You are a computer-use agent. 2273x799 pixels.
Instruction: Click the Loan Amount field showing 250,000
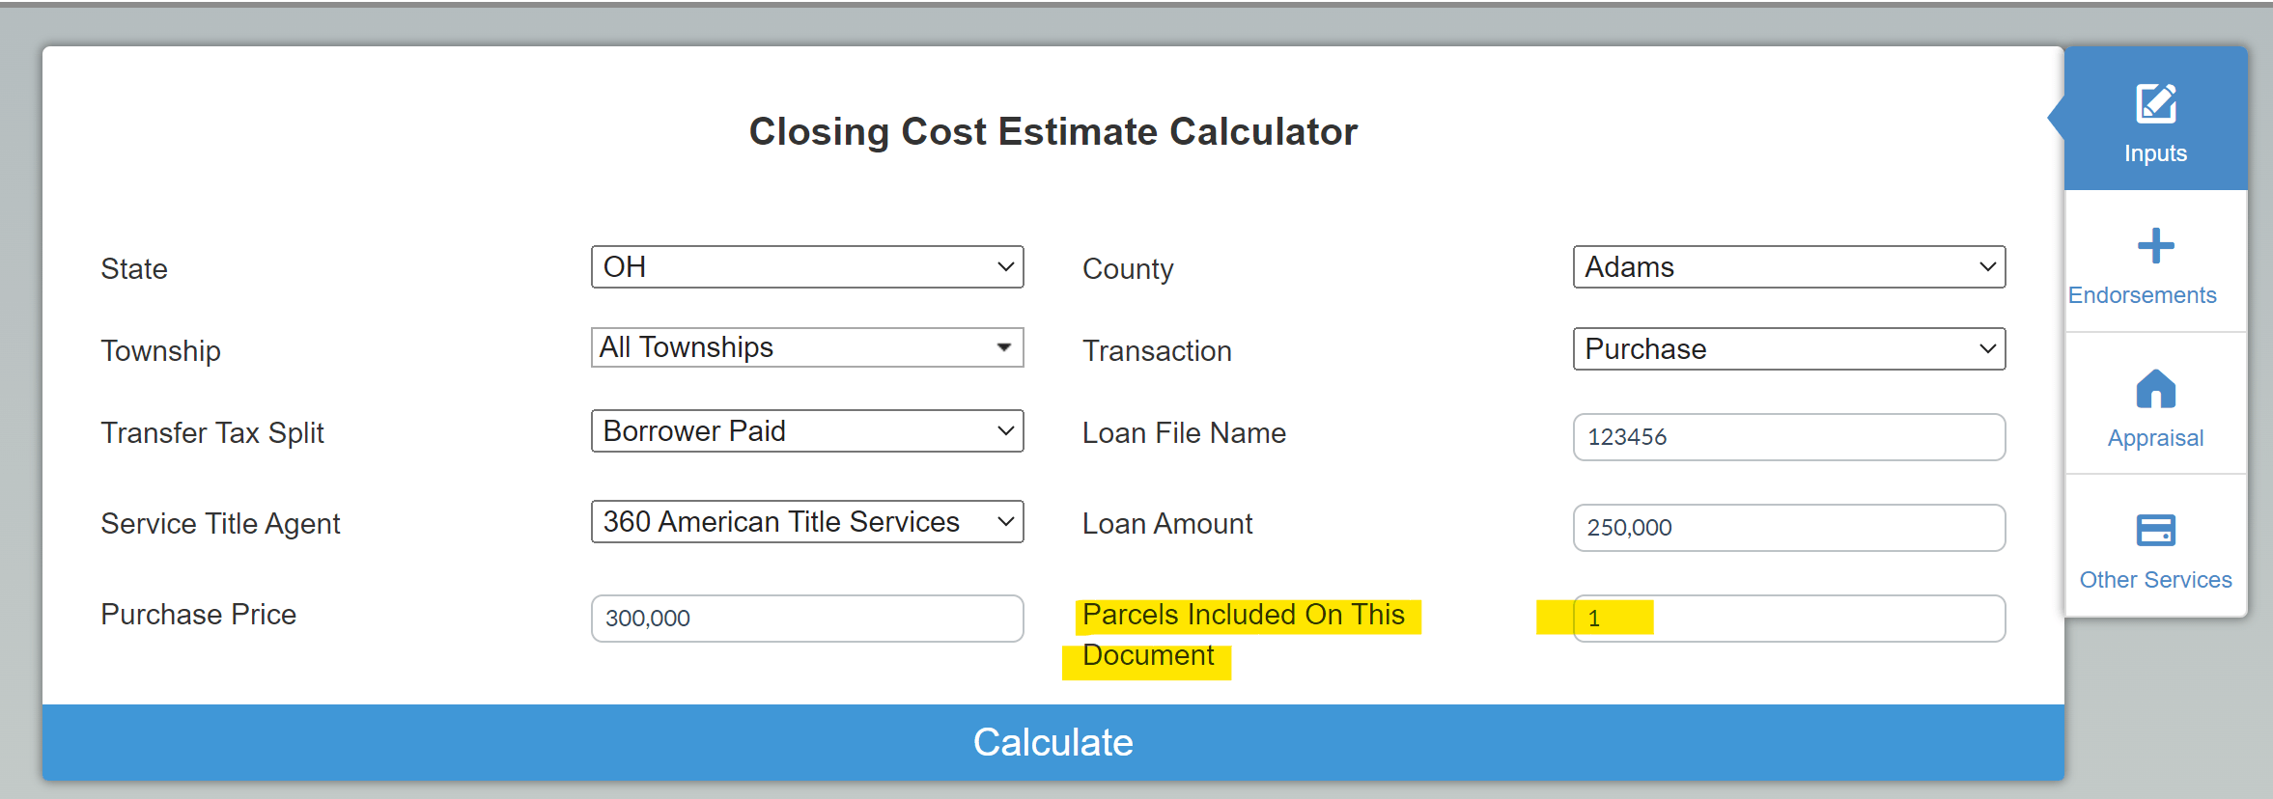[x=1788, y=528]
